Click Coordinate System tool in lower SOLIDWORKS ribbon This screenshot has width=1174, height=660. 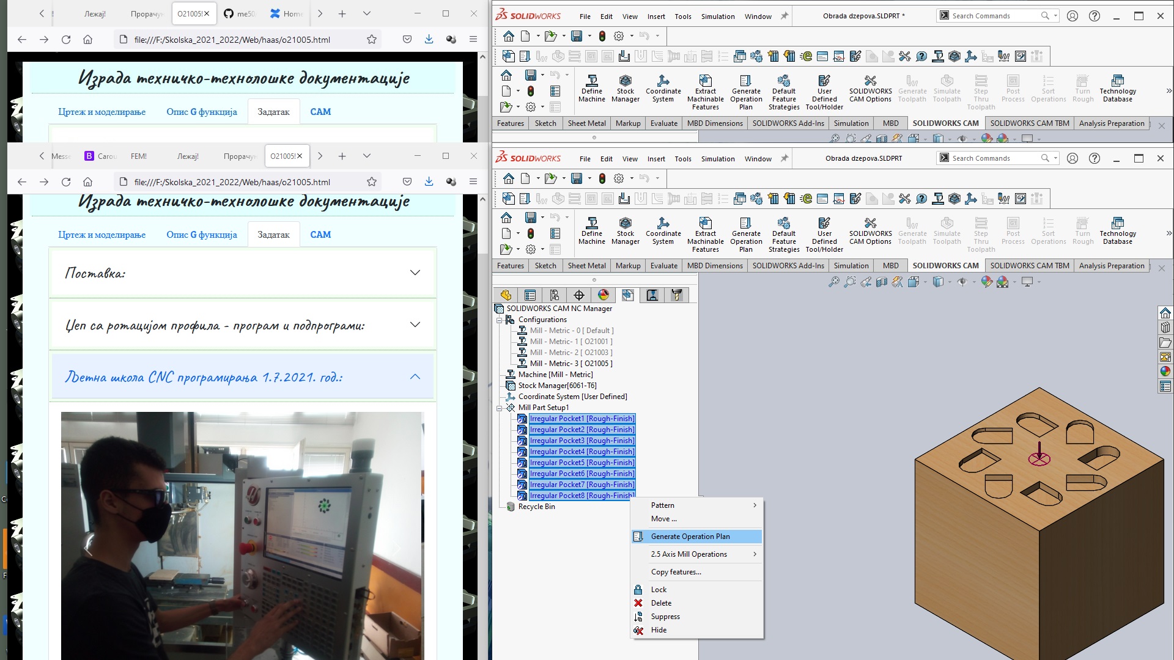pos(663,231)
